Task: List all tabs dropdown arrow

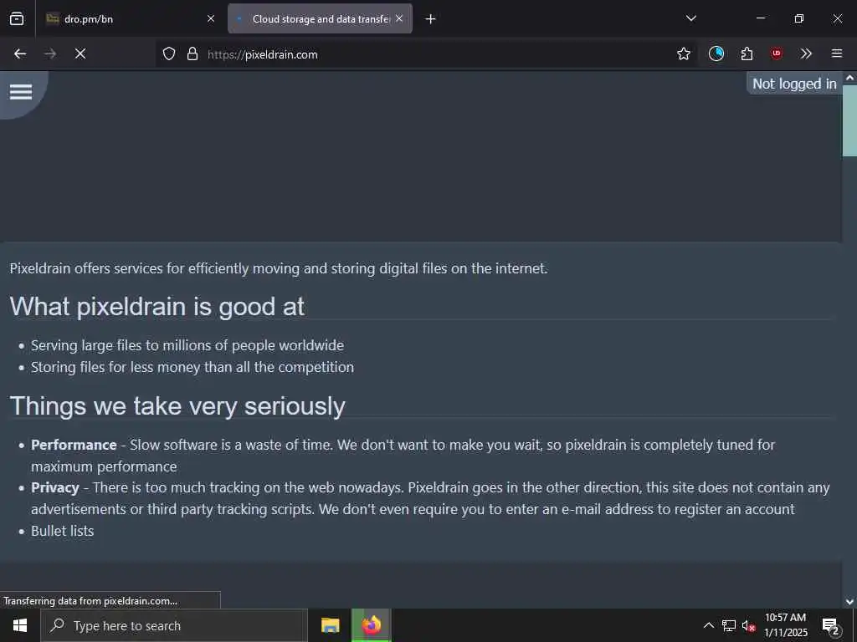Action: tap(690, 18)
